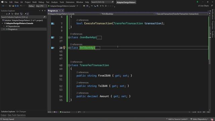Click the lightbulb quick actions icon on line 28
Image resolution: width=215 pixels, height=121 pixels.
click(64, 48)
